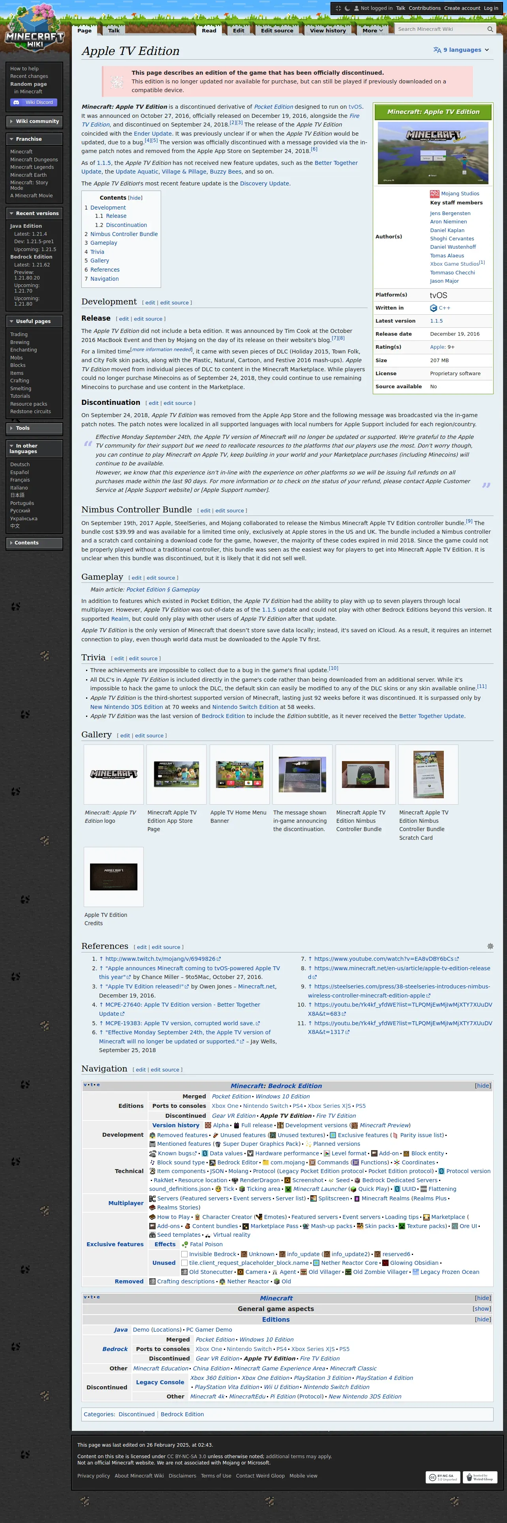Click the RenderDragon icon in Technical row
The width and height of the screenshot is (507, 1523).
click(x=235, y=1180)
